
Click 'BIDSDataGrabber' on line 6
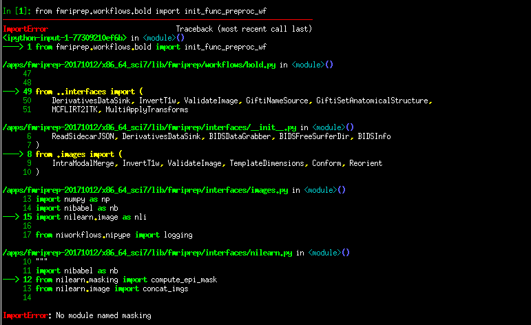click(240, 136)
